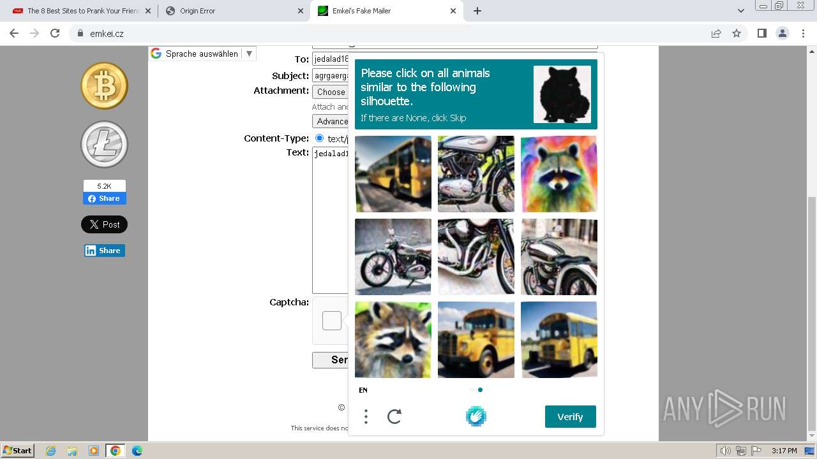This screenshot has height=459, width=817.
Task: Reload the current page
Action: 55,33
